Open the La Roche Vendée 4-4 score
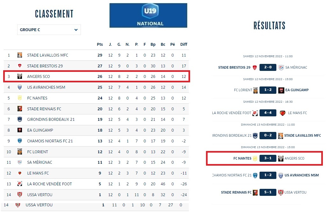The image size is (327, 213). pyautogui.click(x=267, y=113)
